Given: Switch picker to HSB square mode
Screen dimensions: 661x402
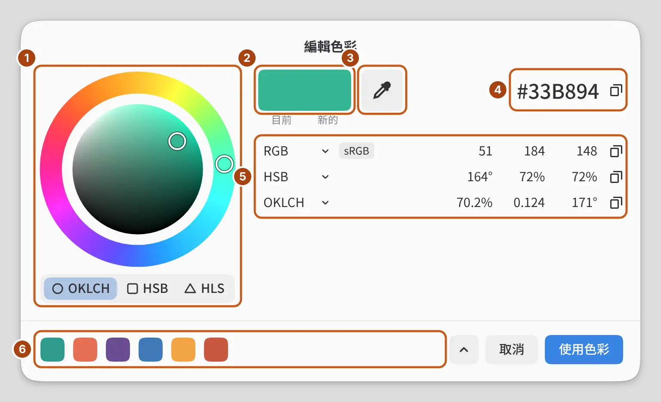Looking at the screenshot, I should click(x=147, y=288).
